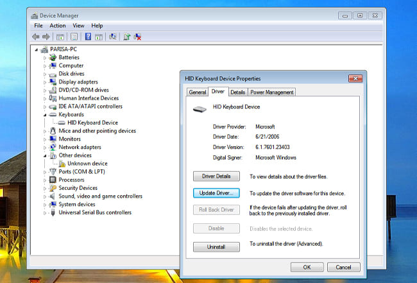Maximize the Device Manager window
The image size is (417, 283).
360,15
